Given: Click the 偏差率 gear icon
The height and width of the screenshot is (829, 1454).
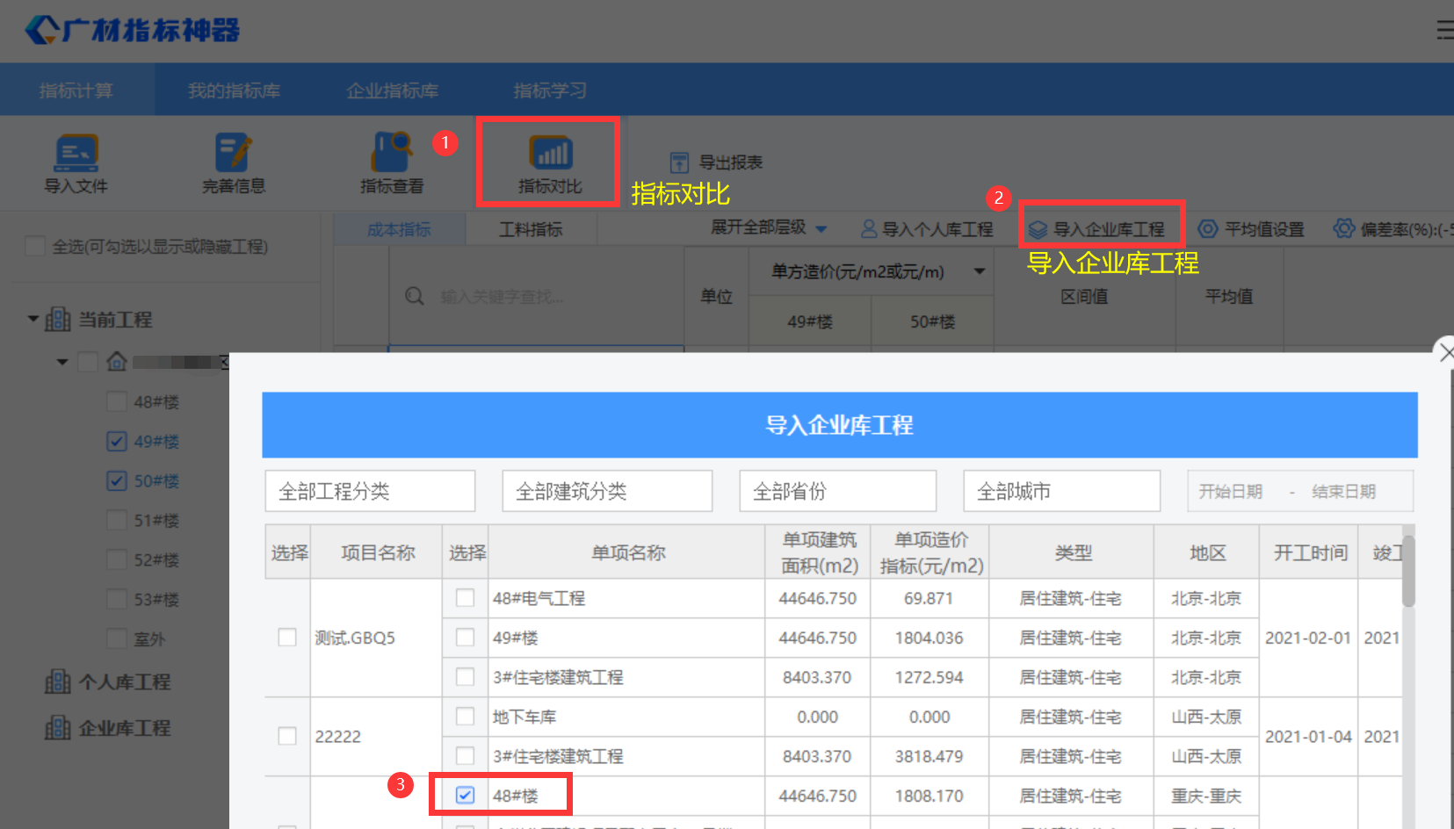Looking at the screenshot, I should pos(1343,228).
